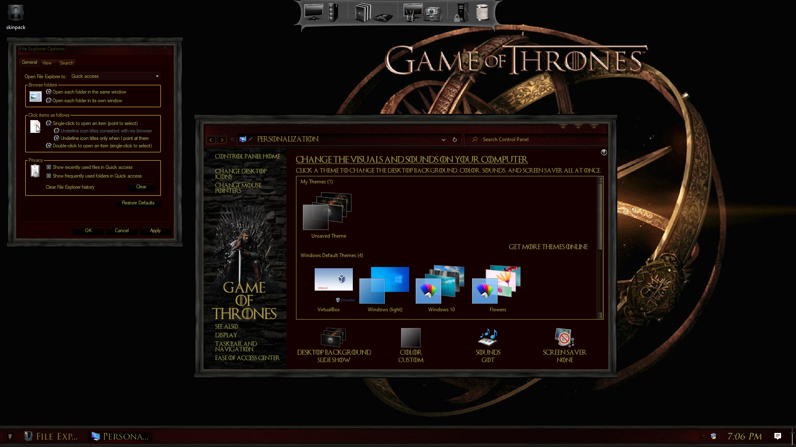The height and width of the screenshot is (447, 796).
Task: Click the help question mark icon
Action: [x=604, y=152]
